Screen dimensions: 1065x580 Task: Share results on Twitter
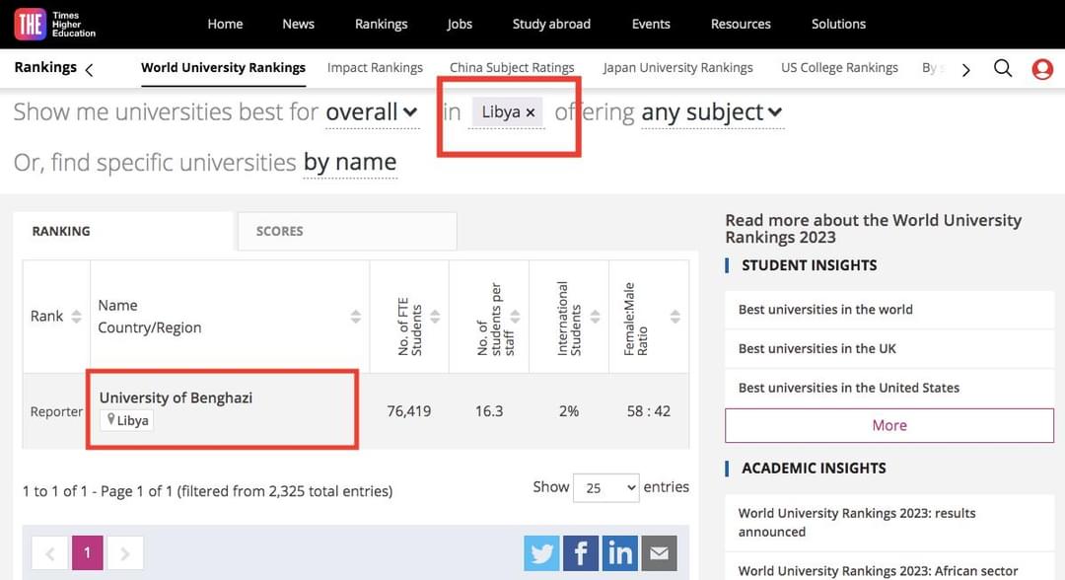coord(541,552)
